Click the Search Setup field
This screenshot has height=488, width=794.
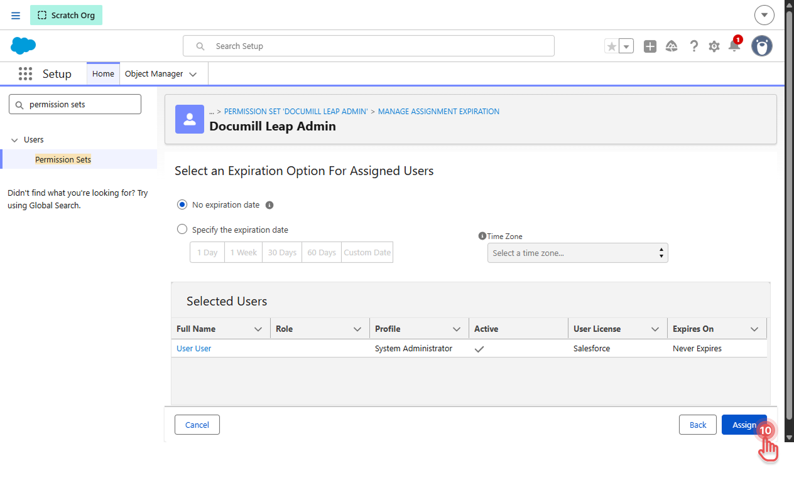tap(369, 46)
